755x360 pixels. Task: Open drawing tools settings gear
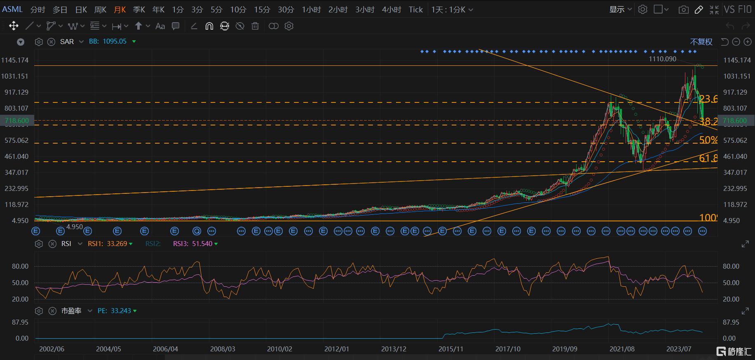[x=289, y=26]
